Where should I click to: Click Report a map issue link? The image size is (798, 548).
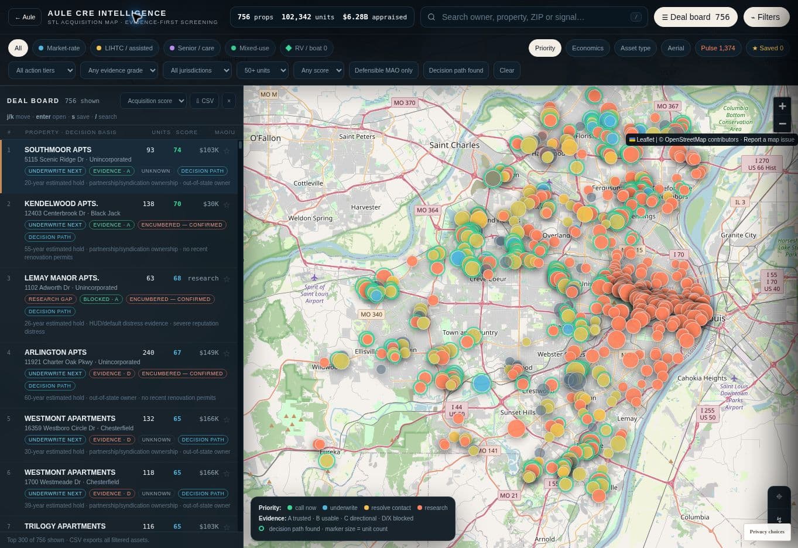(768, 139)
